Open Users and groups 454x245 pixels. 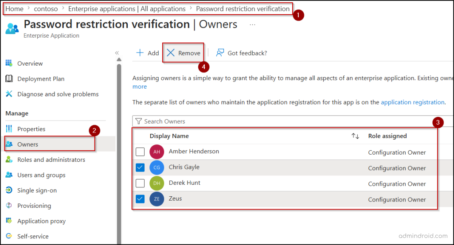(41, 175)
